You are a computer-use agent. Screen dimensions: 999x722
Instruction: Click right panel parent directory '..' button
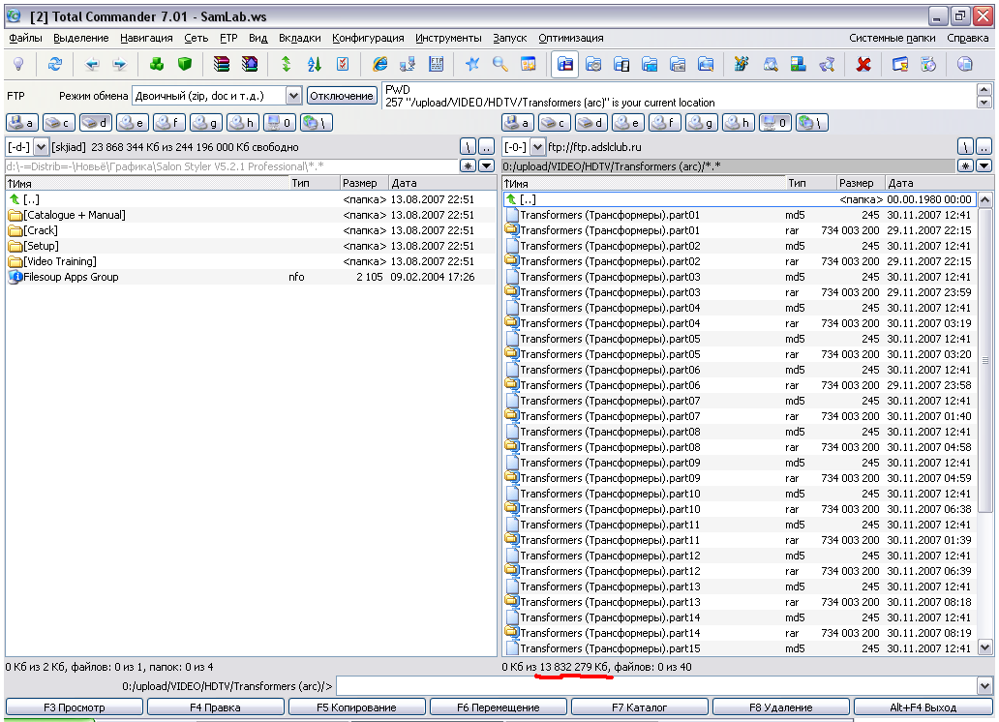[x=984, y=147]
